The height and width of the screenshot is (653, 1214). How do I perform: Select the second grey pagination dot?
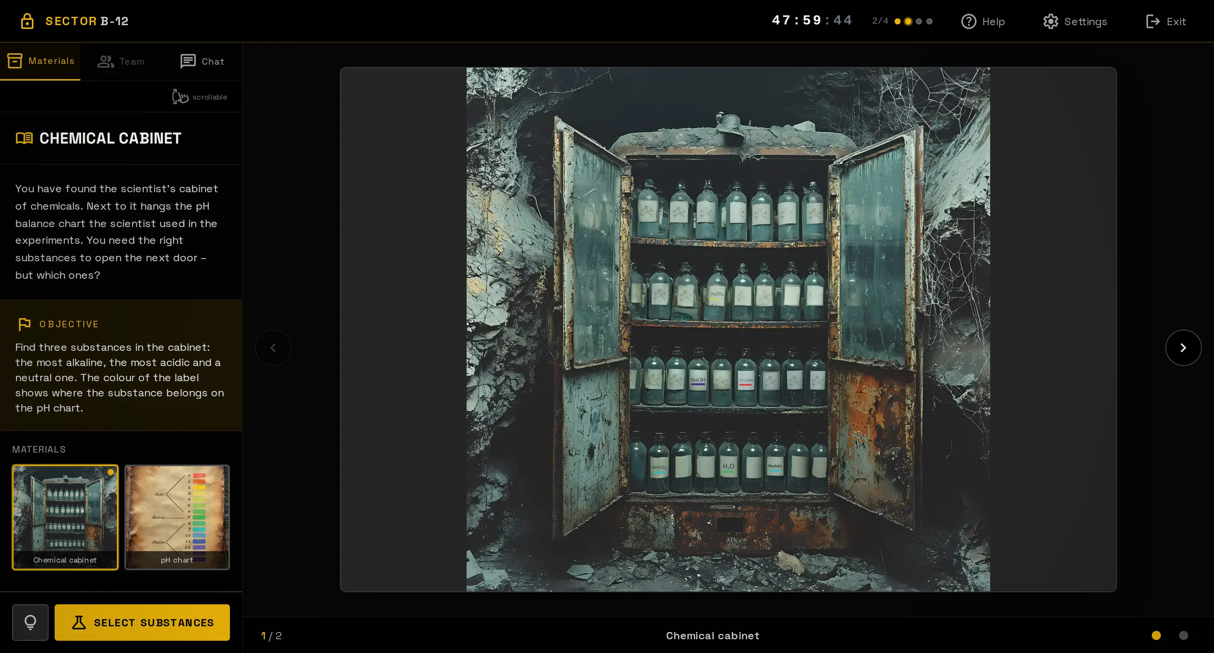point(1183,636)
